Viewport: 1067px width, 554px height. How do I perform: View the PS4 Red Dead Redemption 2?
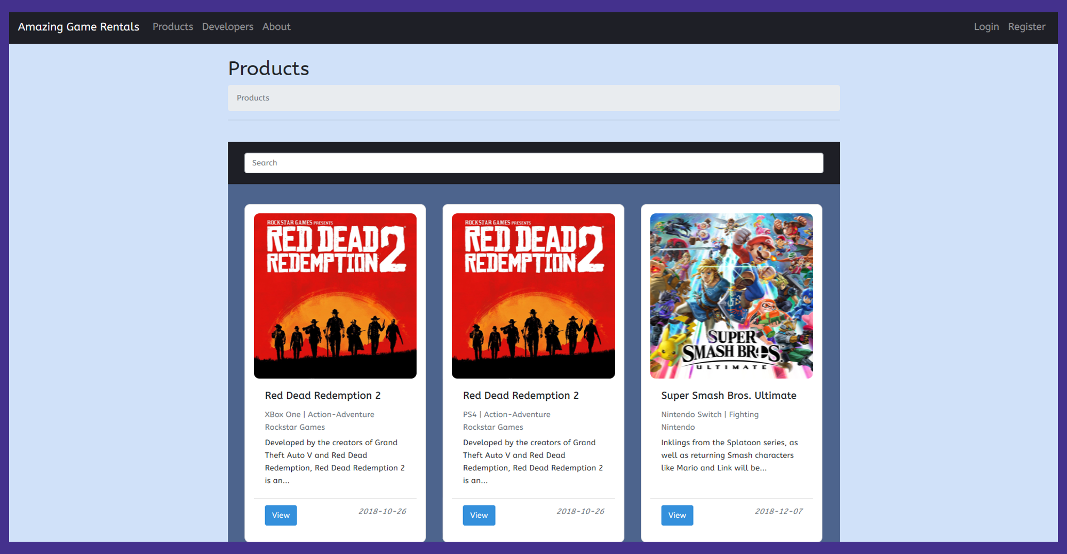[479, 516]
